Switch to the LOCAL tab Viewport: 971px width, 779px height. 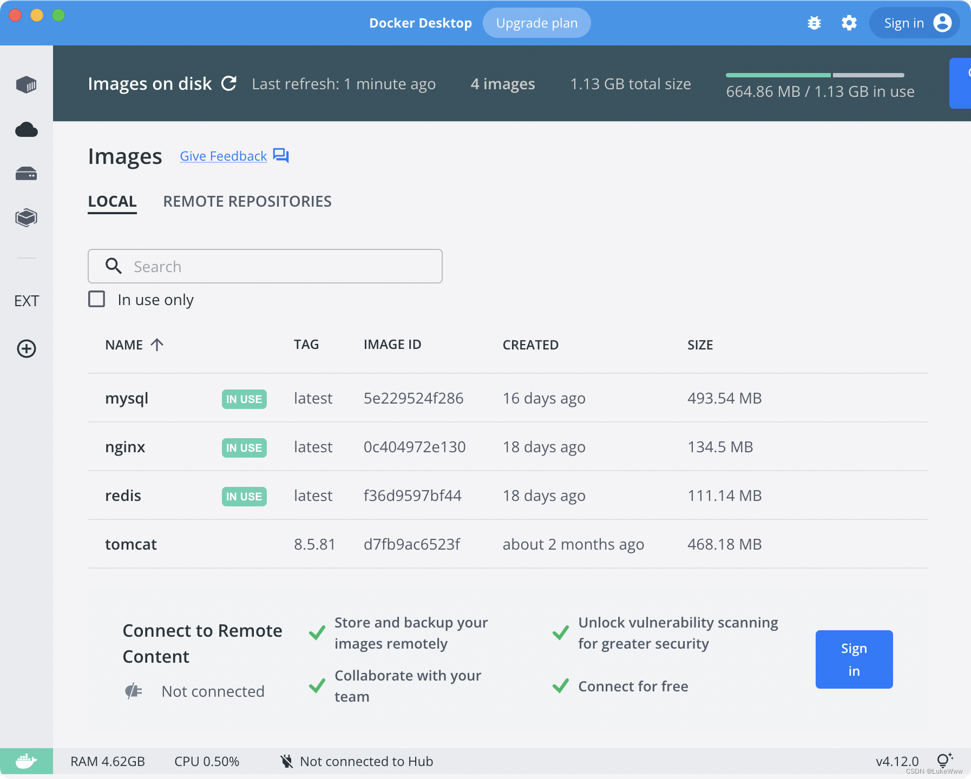coord(112,202)
